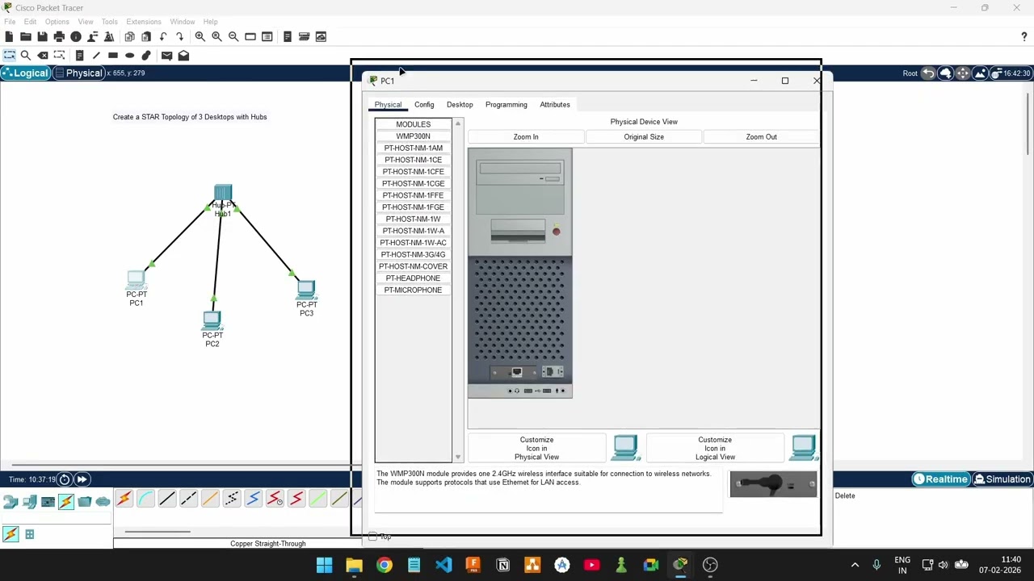Image resolution: width=1034 pixels, height=581 pixels.
Task: Click the PC power button on device
Action: coord(556,232)
